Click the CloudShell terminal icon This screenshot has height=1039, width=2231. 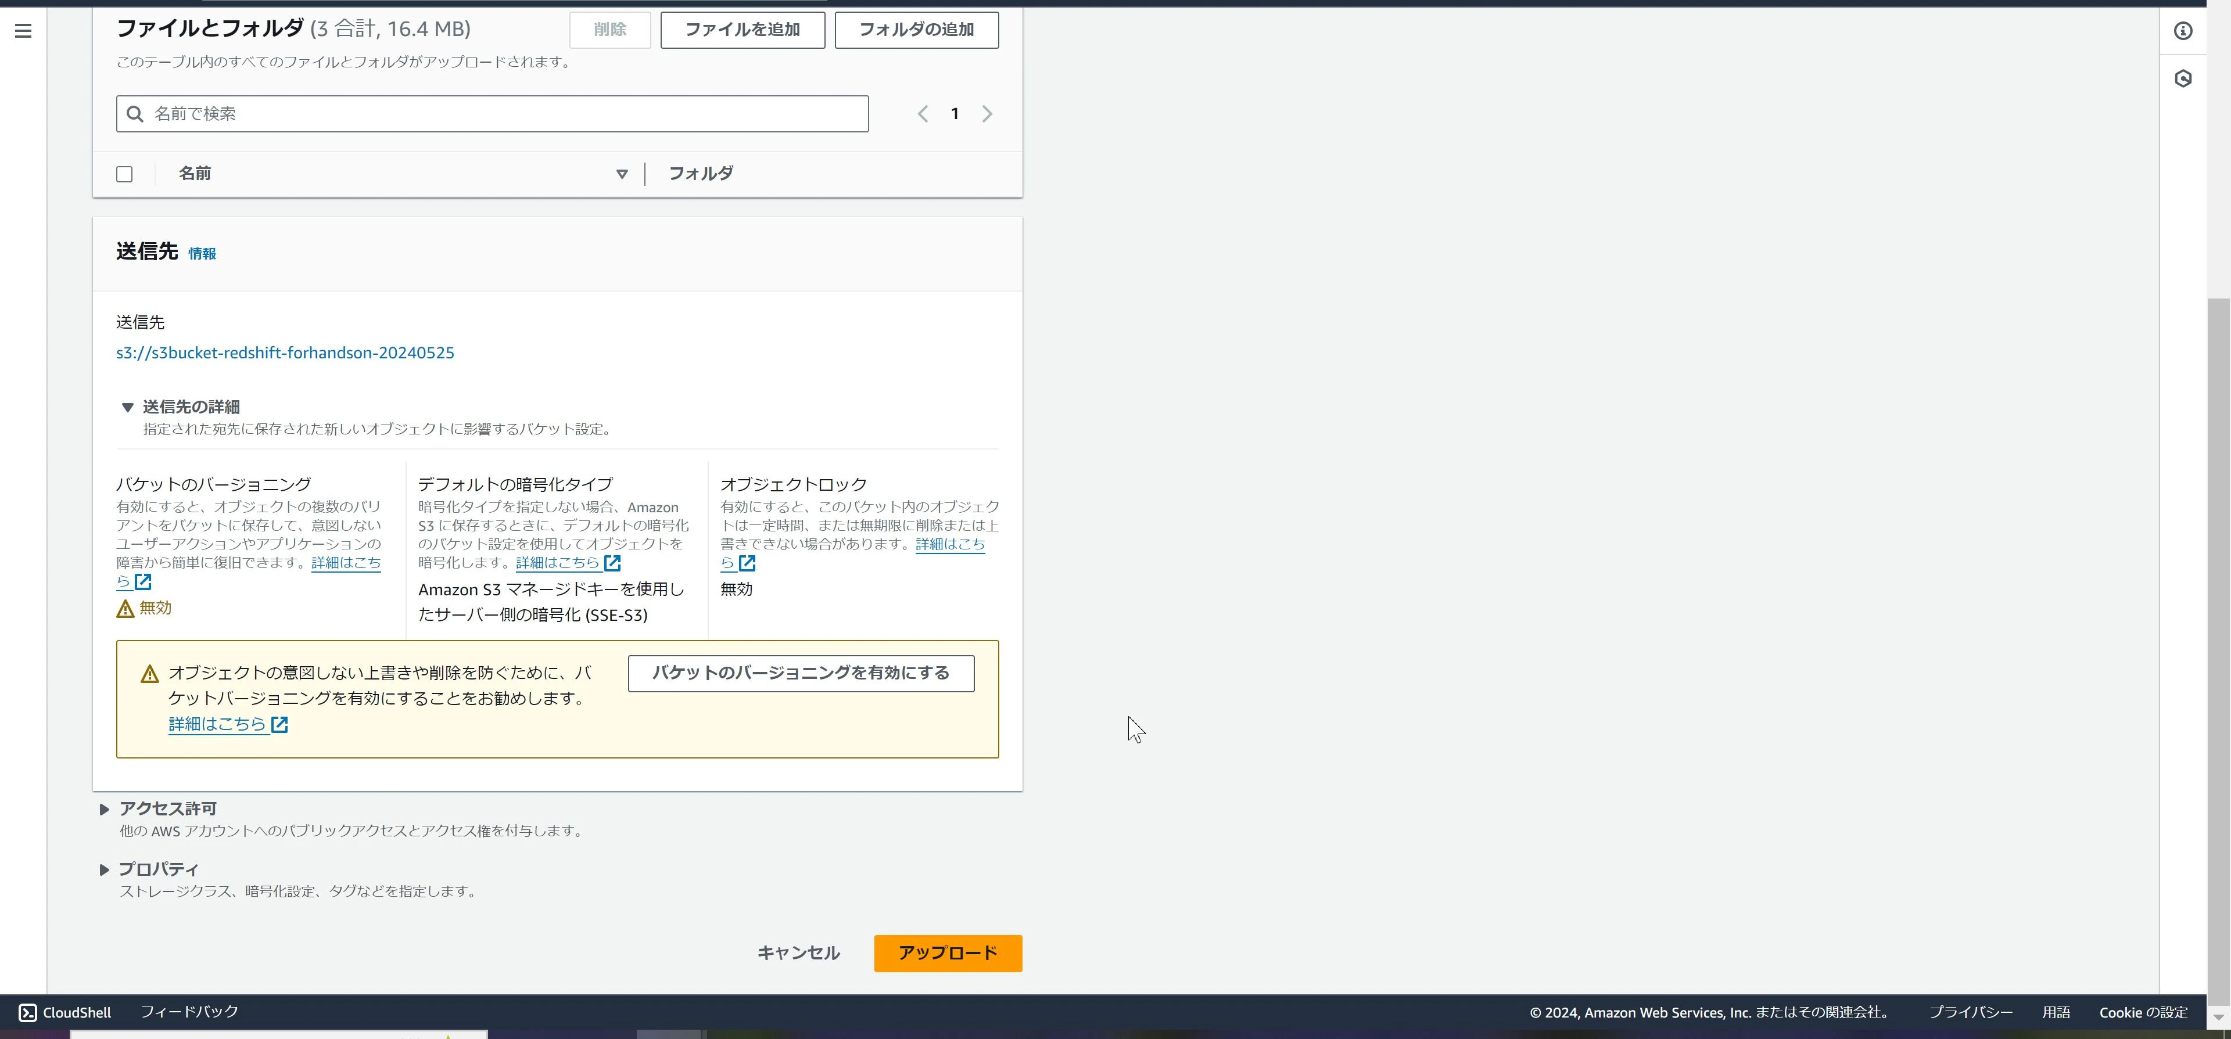[x=28, y=1012]
